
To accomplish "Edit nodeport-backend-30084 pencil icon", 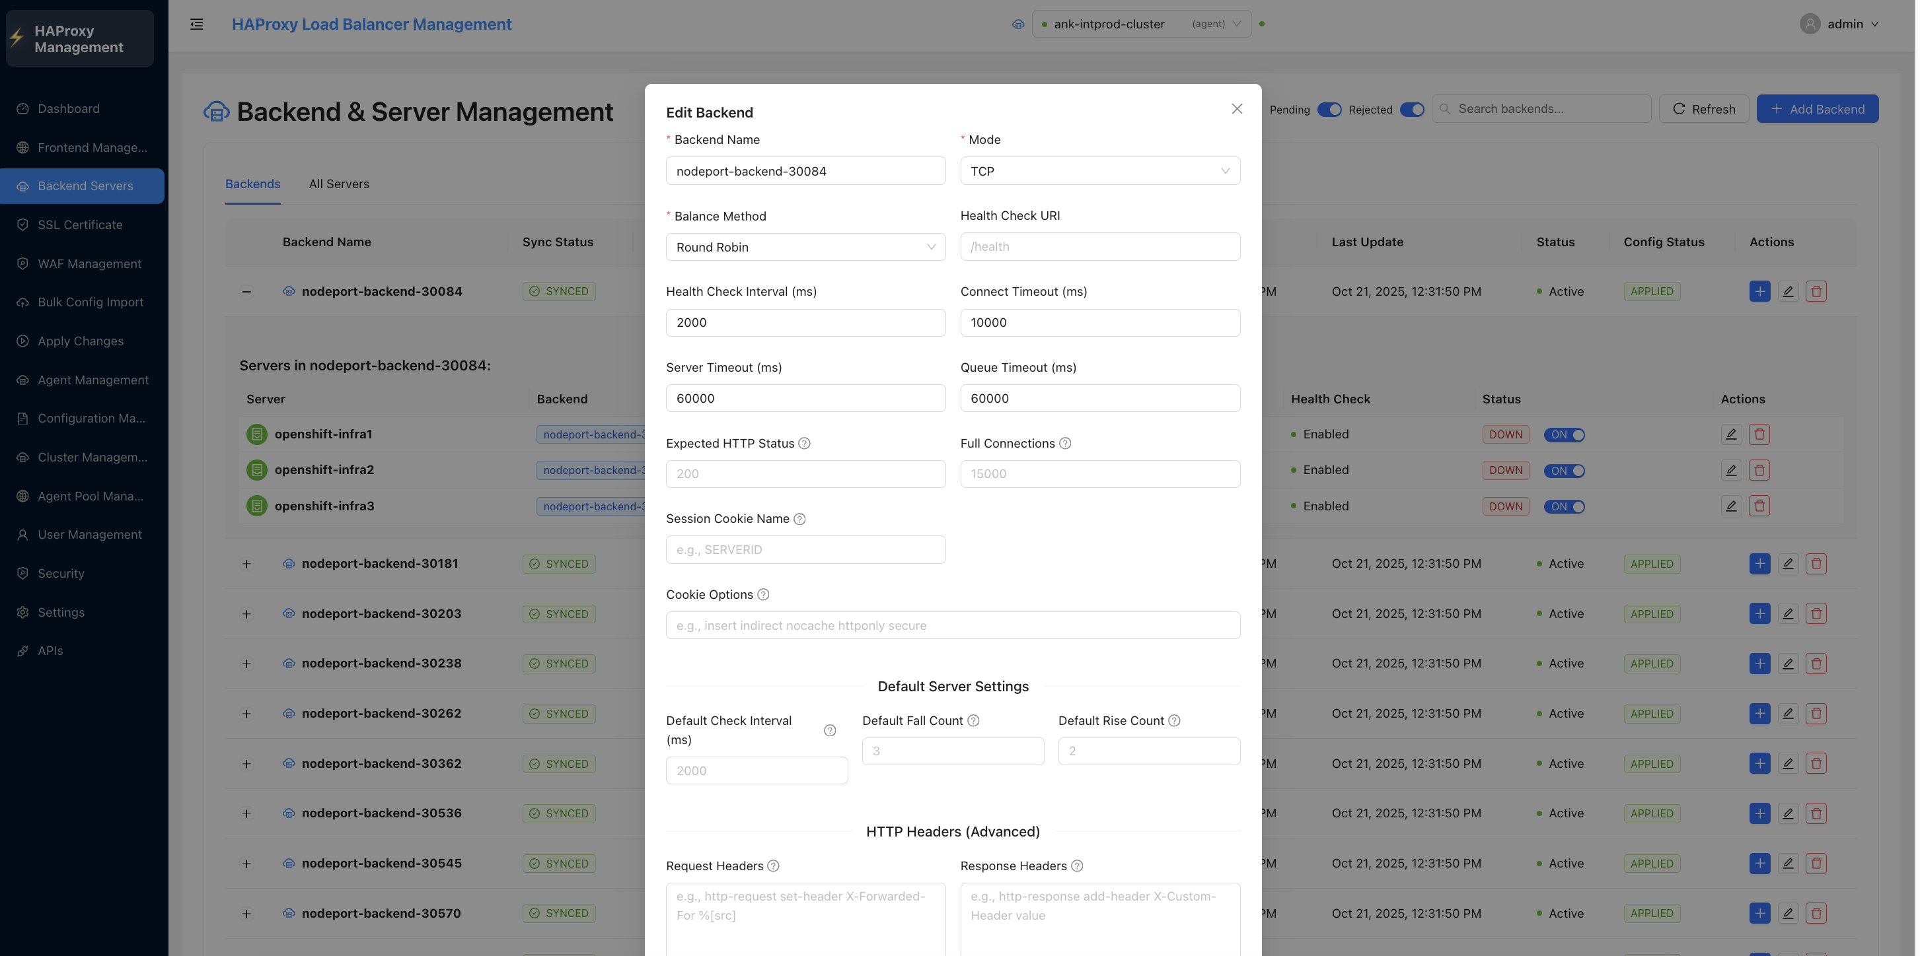I will click(1787, 291).
